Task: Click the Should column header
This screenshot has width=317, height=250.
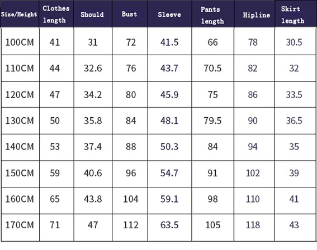Action: pos(93,15)
